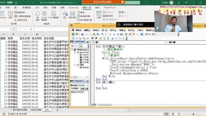Click 屬性 Properties button in Excel ribbon
The width and height of the screenshot is (206, 116).
click(81, 12)
